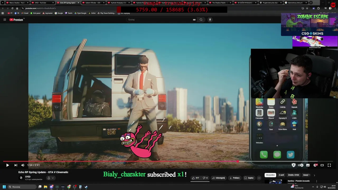Bookmark this page with the star

tap(307, 8)
